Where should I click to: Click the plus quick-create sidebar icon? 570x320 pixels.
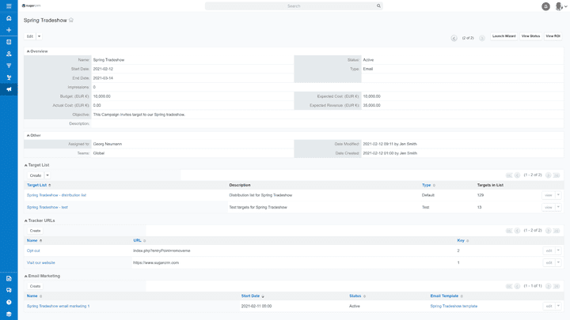pos(9,30)
